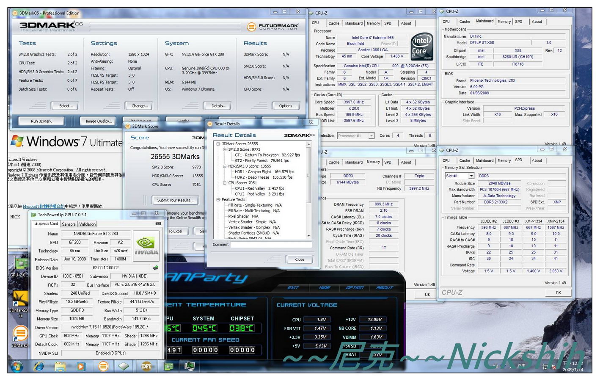
Task: Open the 3DMark06 desktop shortcut icon
Action: click(x=19, y=337)
